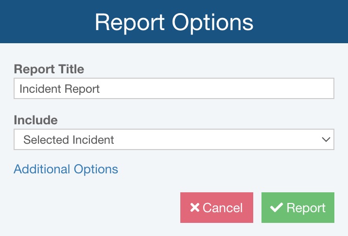The image size is (348, 236).
Task: Click the 'Report Options' dialog heading
Action: click(174, 22)
